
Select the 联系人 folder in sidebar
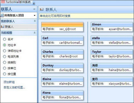pyautogui.click(x=18, y=27)
